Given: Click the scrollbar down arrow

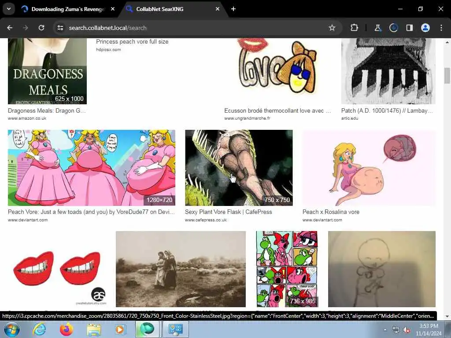Looking at the screenshot, I should point(447,316).
